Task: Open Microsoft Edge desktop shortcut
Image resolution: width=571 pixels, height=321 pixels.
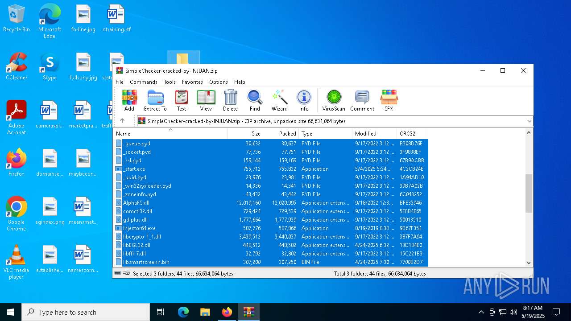Action: click(50, 21)
